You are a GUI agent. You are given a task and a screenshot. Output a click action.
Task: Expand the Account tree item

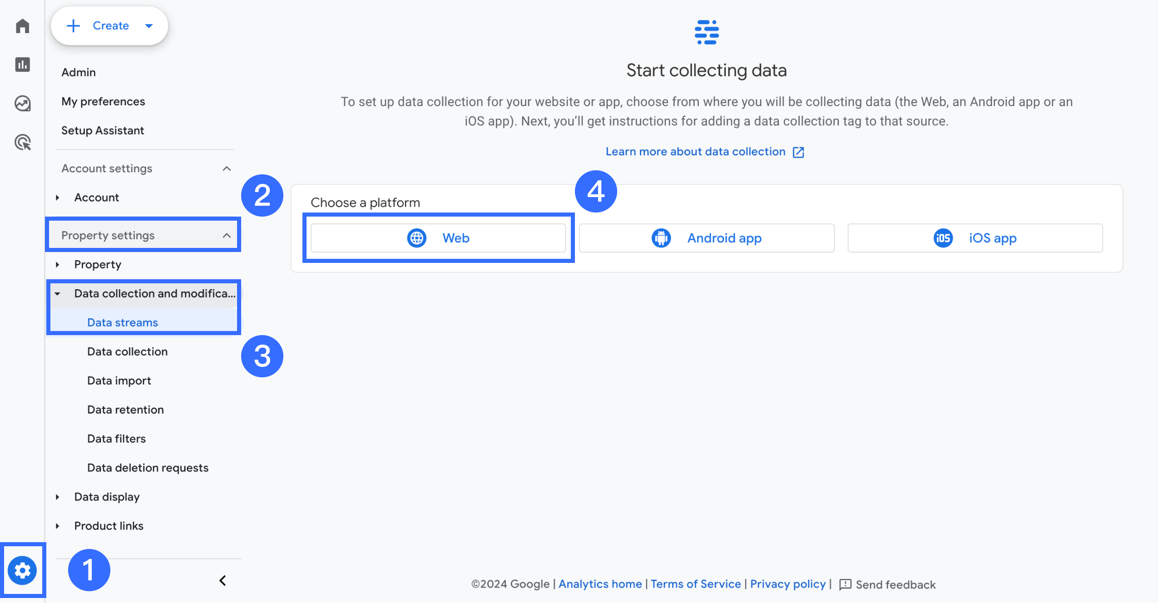tap(58, 198)
